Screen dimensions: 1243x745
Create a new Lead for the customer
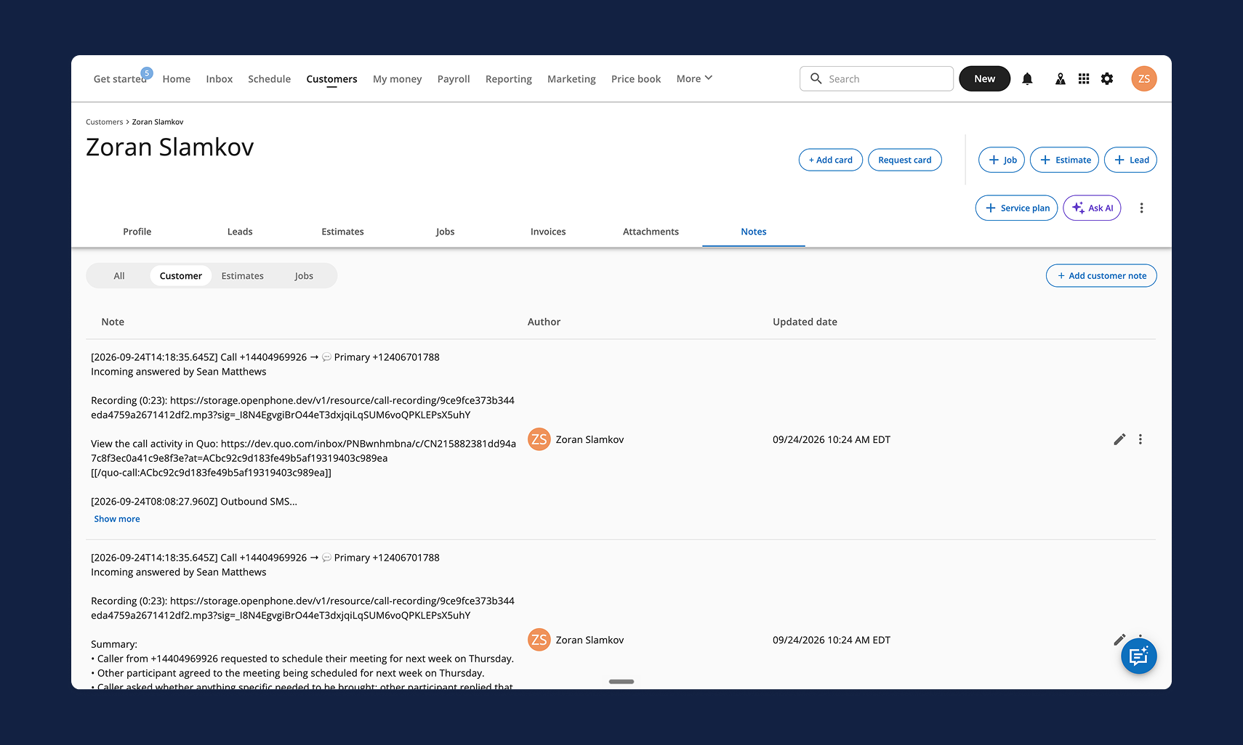pos(1130,160)
